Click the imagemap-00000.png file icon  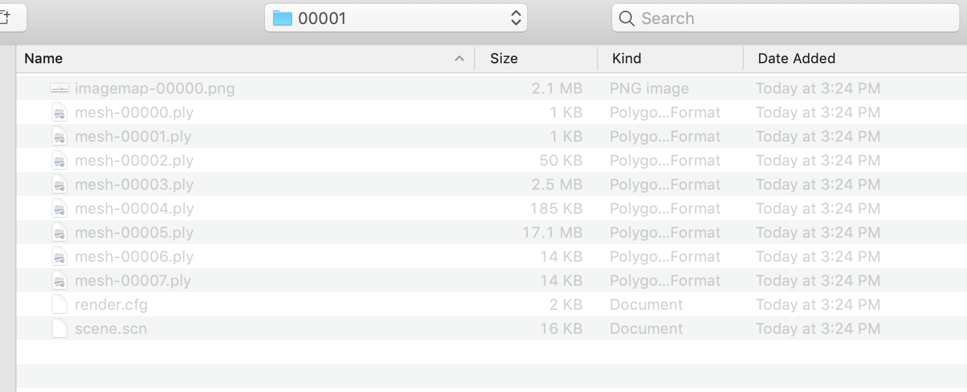point(59,89)
